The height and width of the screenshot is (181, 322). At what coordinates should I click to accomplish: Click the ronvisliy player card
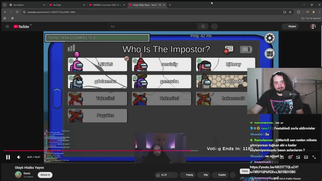tap(162, 64)
